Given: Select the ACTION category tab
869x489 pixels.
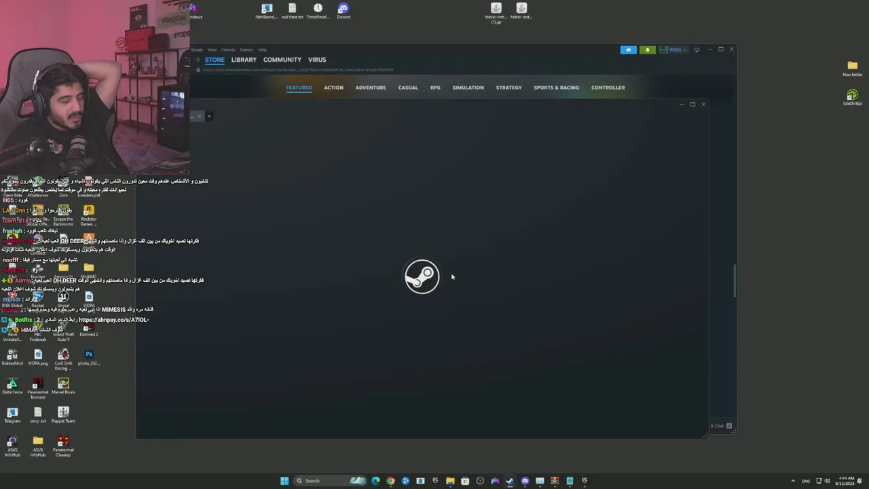Looking at the screenshot, I should click(x=333, y=88).
